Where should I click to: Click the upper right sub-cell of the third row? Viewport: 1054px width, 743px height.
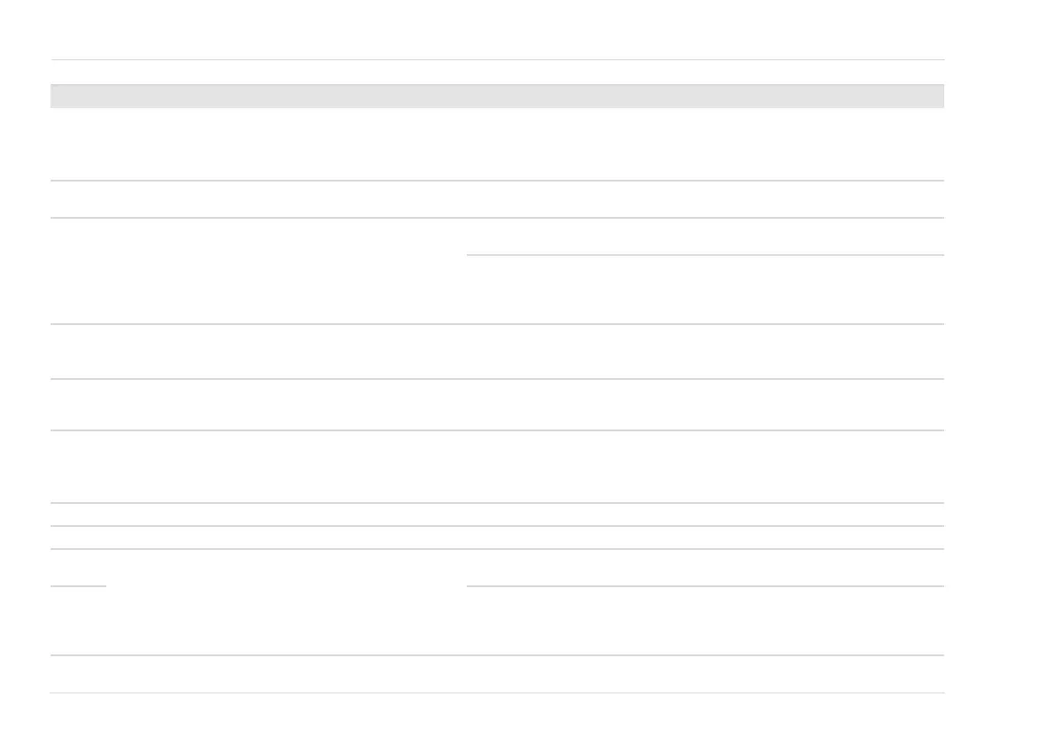click(705, 236)
